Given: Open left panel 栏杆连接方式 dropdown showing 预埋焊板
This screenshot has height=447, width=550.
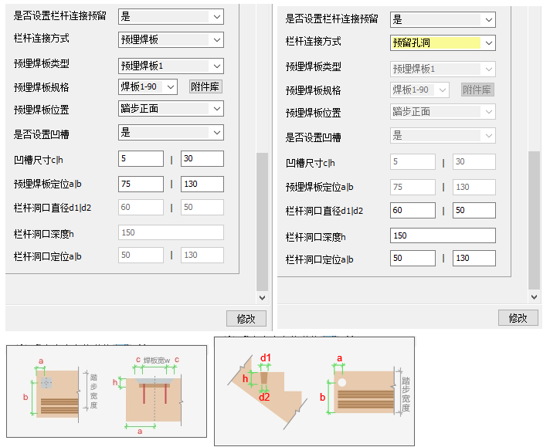Looking at the screenshot, I should coord(171,39).
